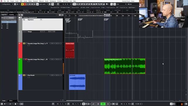Click the red track color strip

(20, 50)
